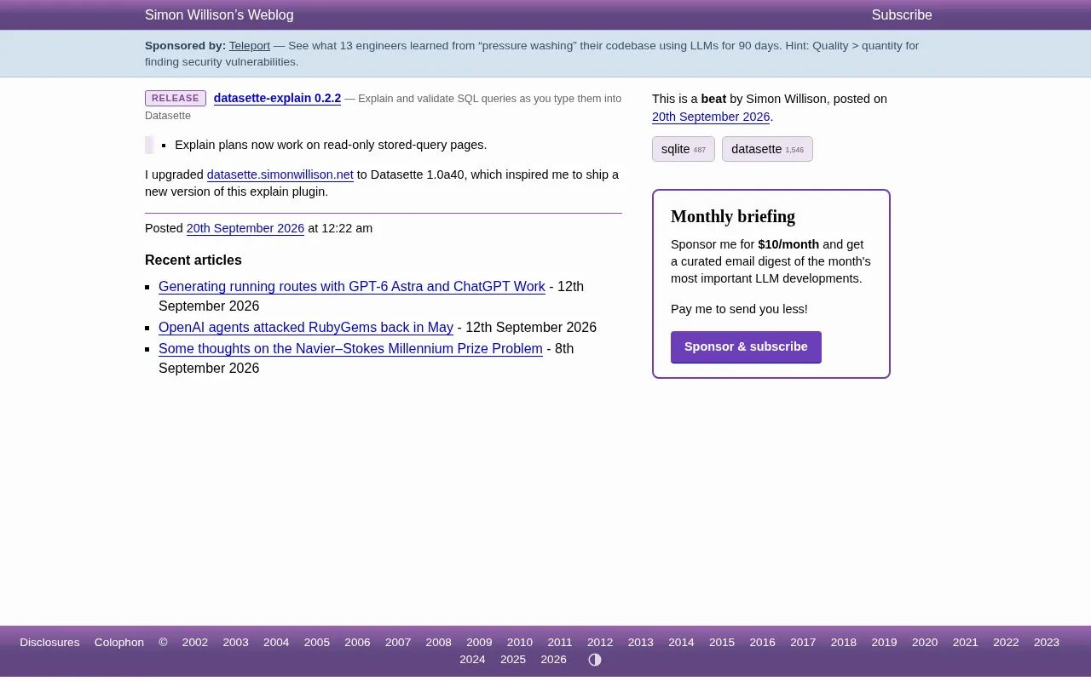Toggle the light/dark theme icon in footer
Viewport: 1091px width, 681px height.
click(595, 660)
